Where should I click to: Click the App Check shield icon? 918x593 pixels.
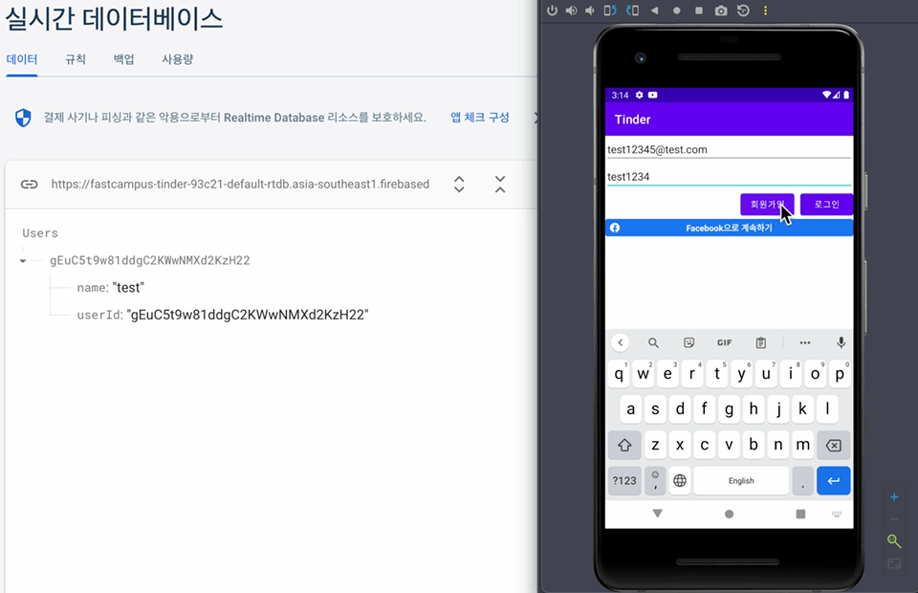click(23, 118)
